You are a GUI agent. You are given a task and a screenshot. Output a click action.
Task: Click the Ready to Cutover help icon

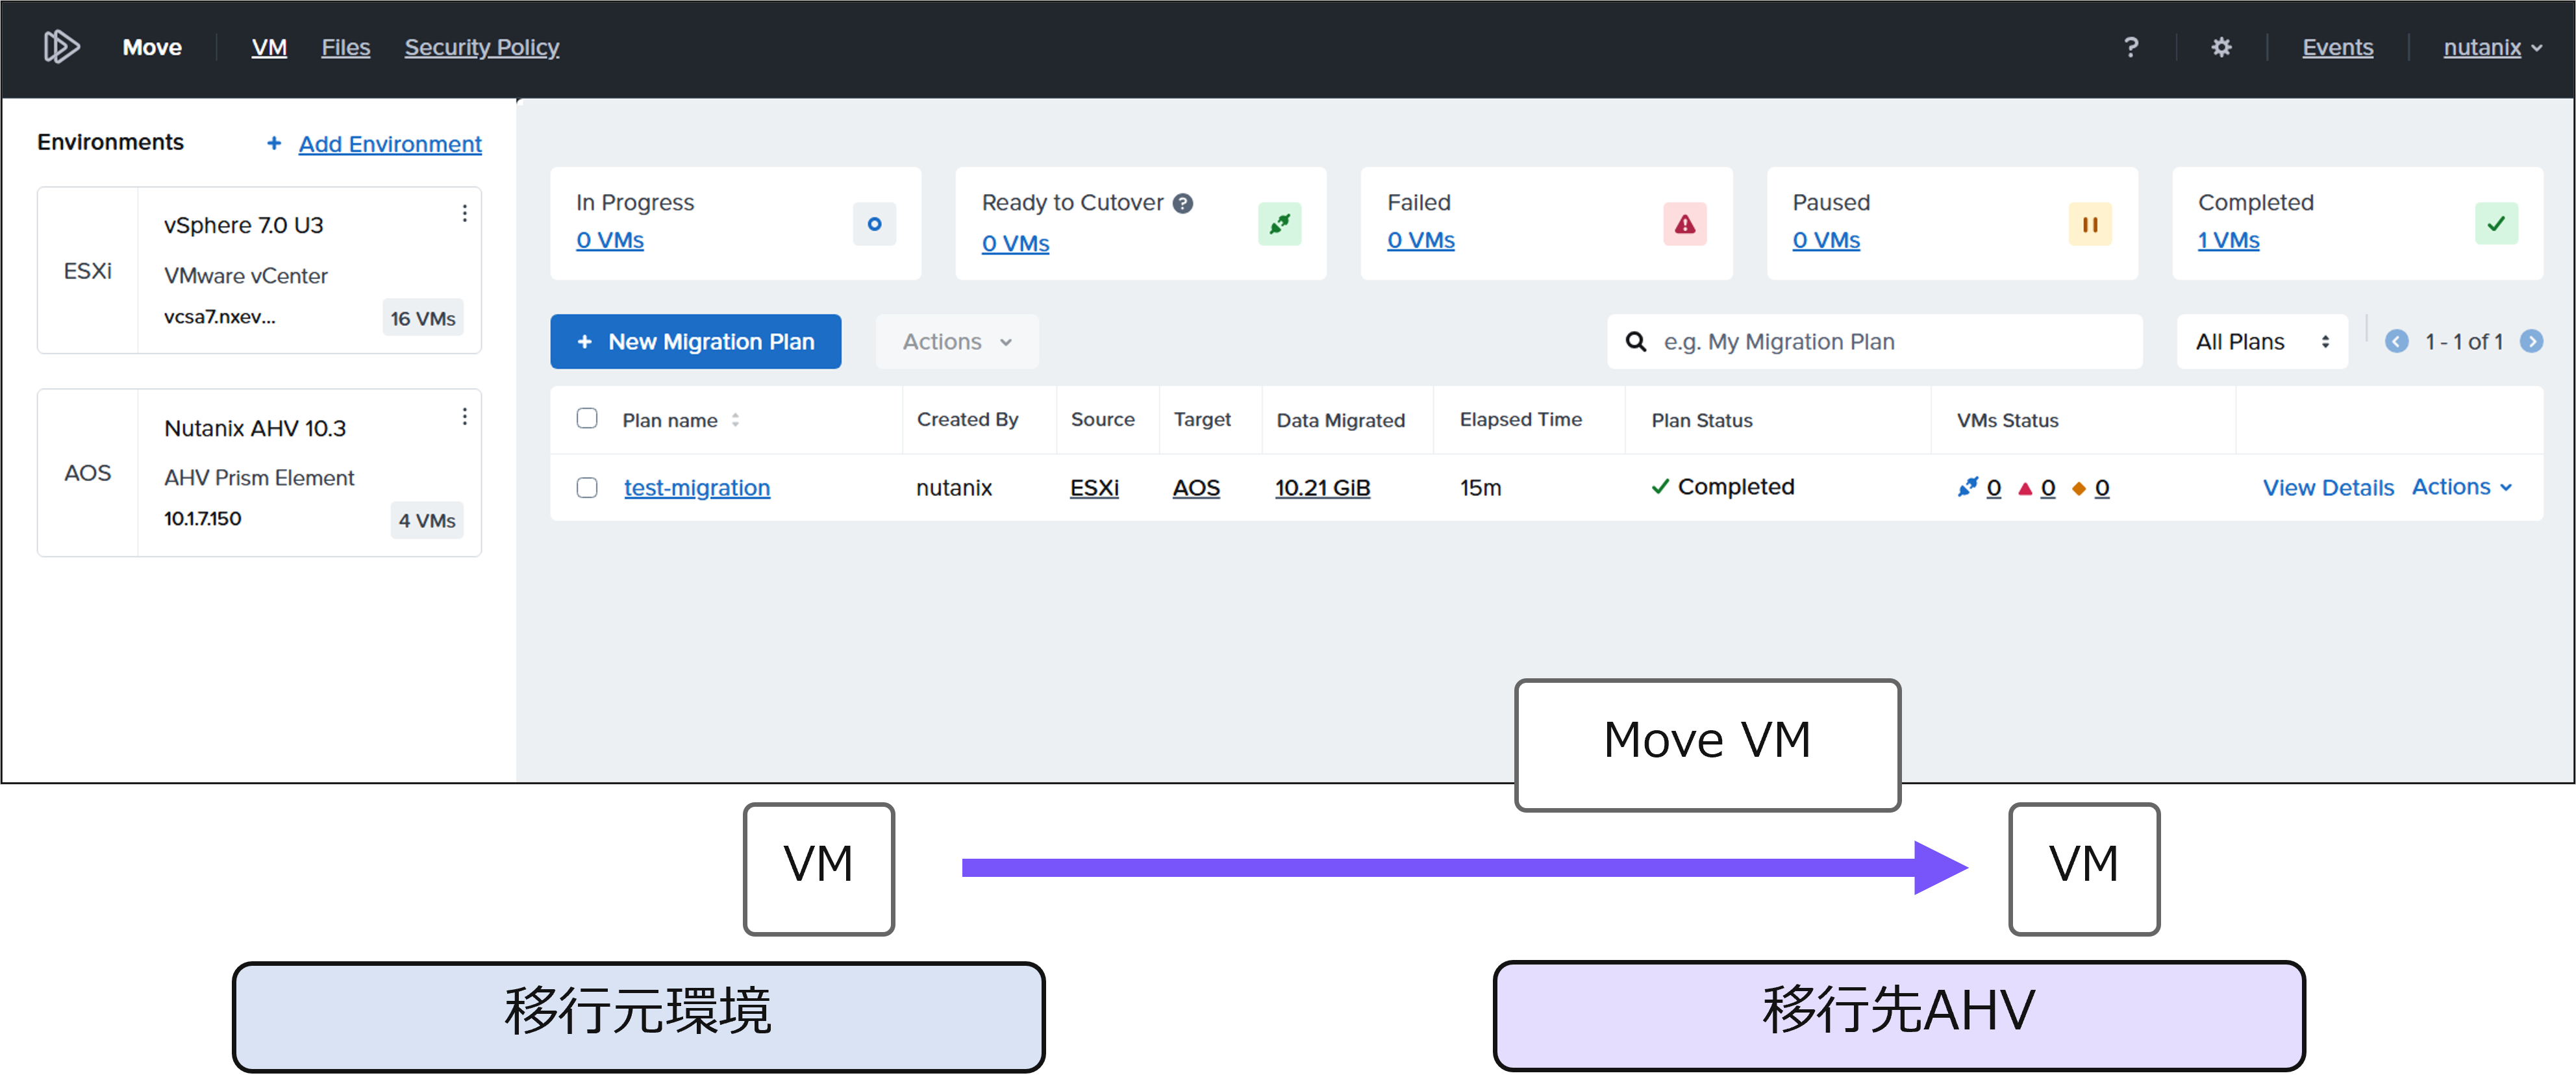click(1183, 203)
